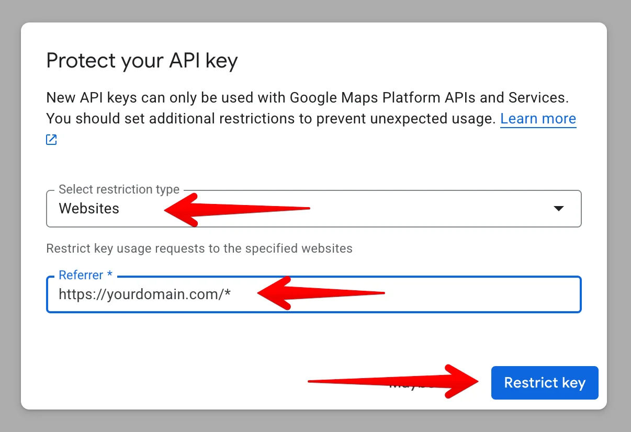
Task: Click the Restrict key button
Action: click(x=545, y=383)
